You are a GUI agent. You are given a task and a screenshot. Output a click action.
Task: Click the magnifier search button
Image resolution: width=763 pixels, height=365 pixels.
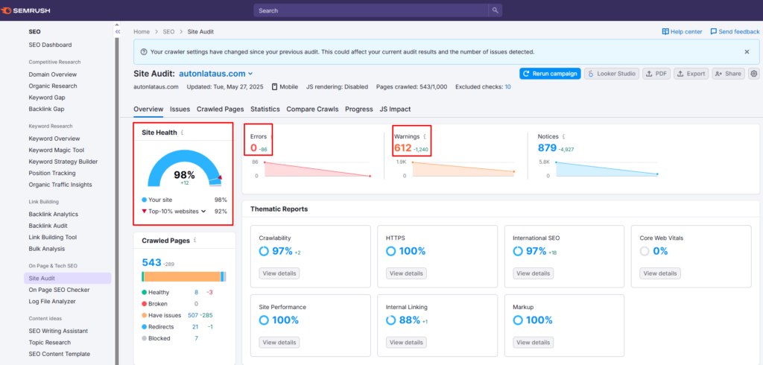click(496, 10)
